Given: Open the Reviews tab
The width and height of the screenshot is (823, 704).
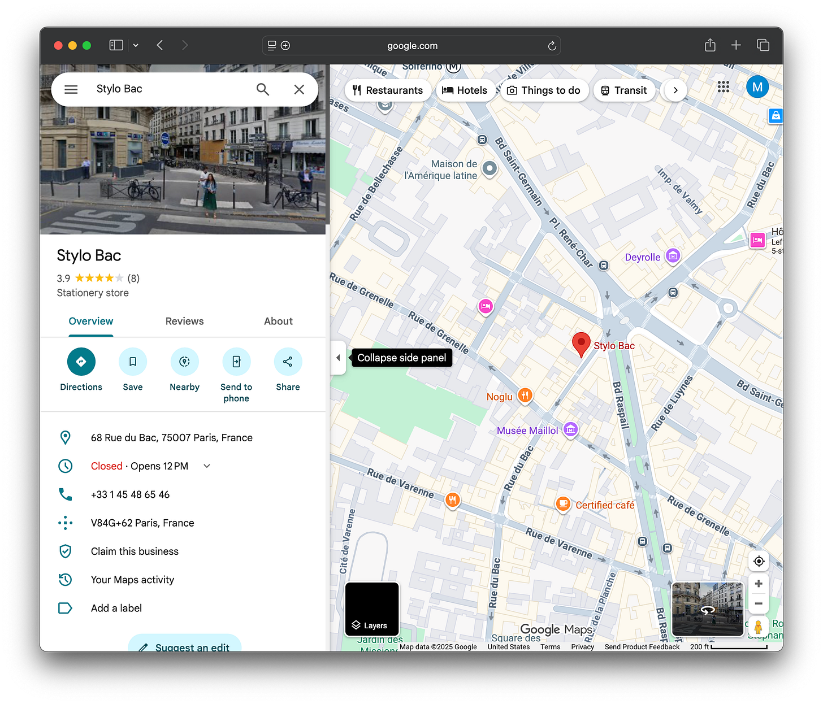Looking at the screenshot, I should (x=185, y=321).
